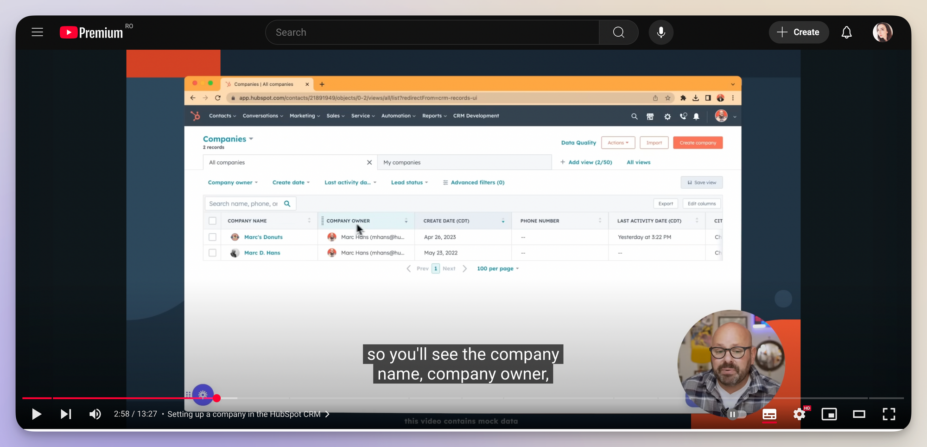Close the All companies view tab

(x=369, y=162)
